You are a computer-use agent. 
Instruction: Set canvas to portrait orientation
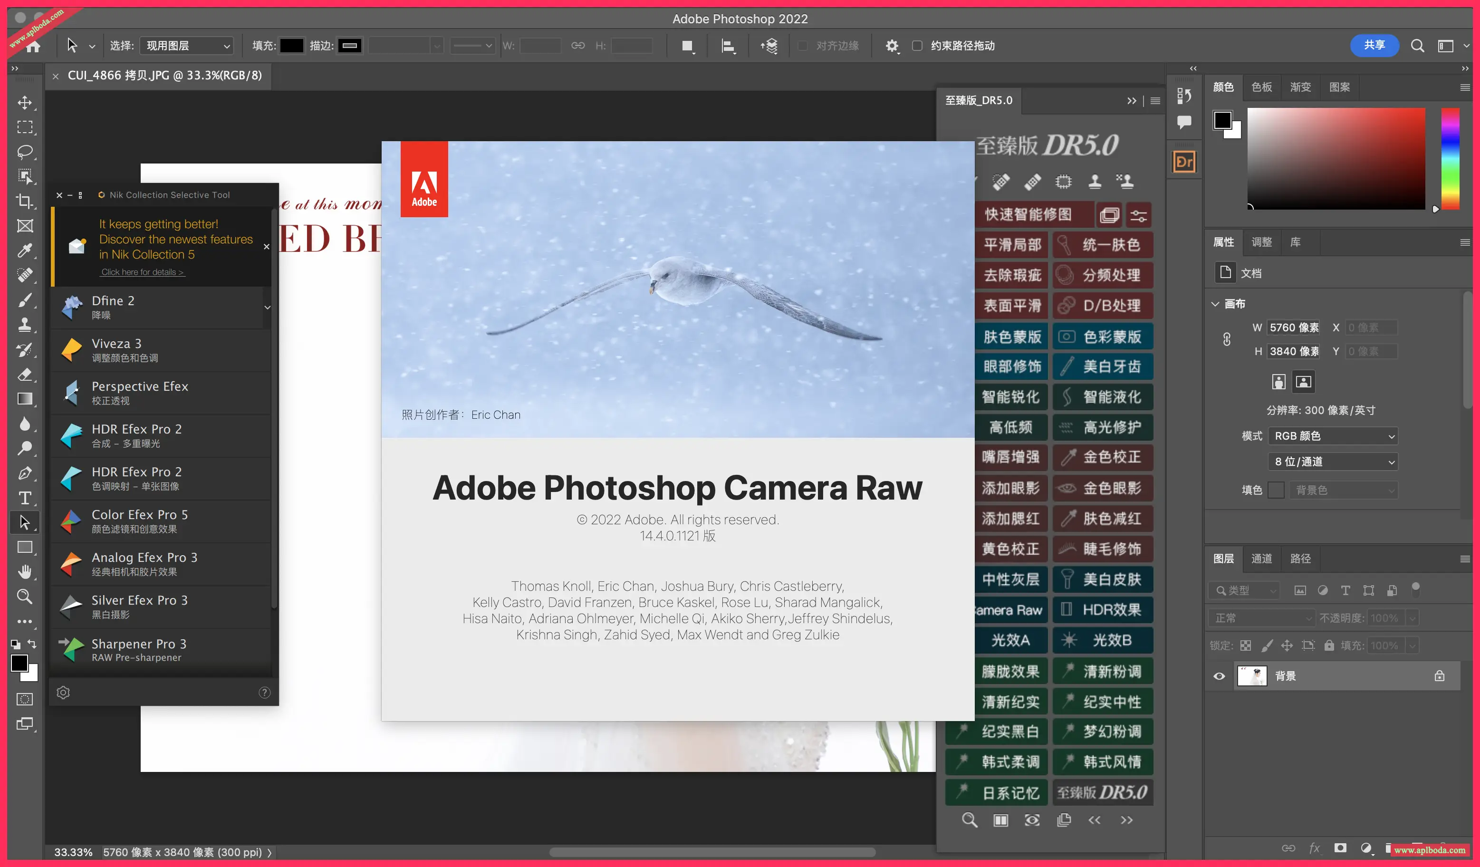[x=1278, y=382]
